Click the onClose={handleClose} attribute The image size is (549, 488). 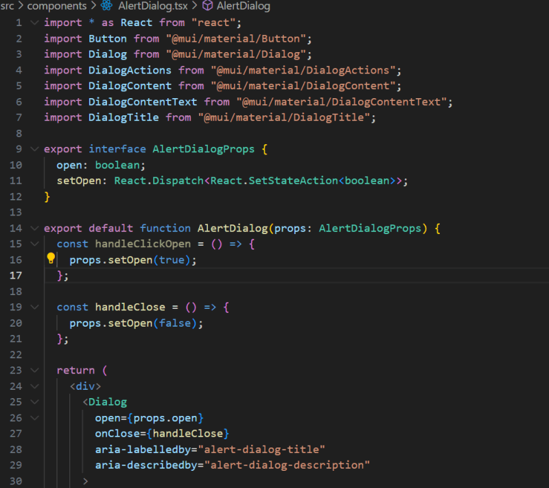tap(162, 434)
